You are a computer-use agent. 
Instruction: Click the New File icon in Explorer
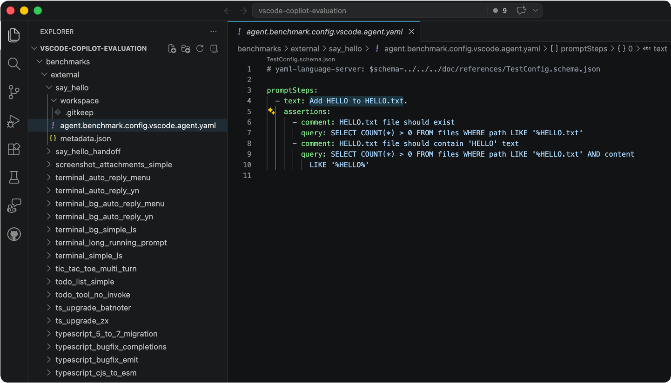[x=172, y=48]
